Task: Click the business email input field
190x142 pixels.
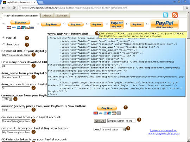Action: [x=16, y=121]
